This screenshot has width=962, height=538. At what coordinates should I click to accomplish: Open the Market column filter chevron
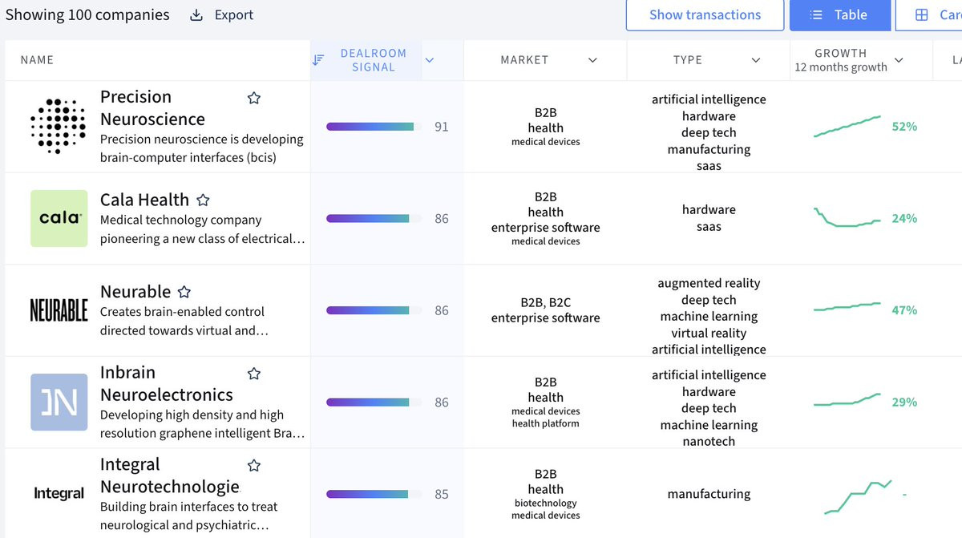point(592,60)
